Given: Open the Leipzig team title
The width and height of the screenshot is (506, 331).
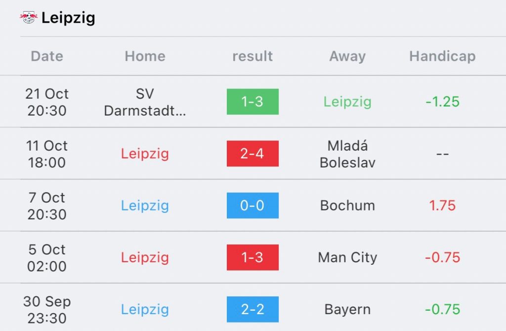Looking at the screenshot, I should [68, 18].
